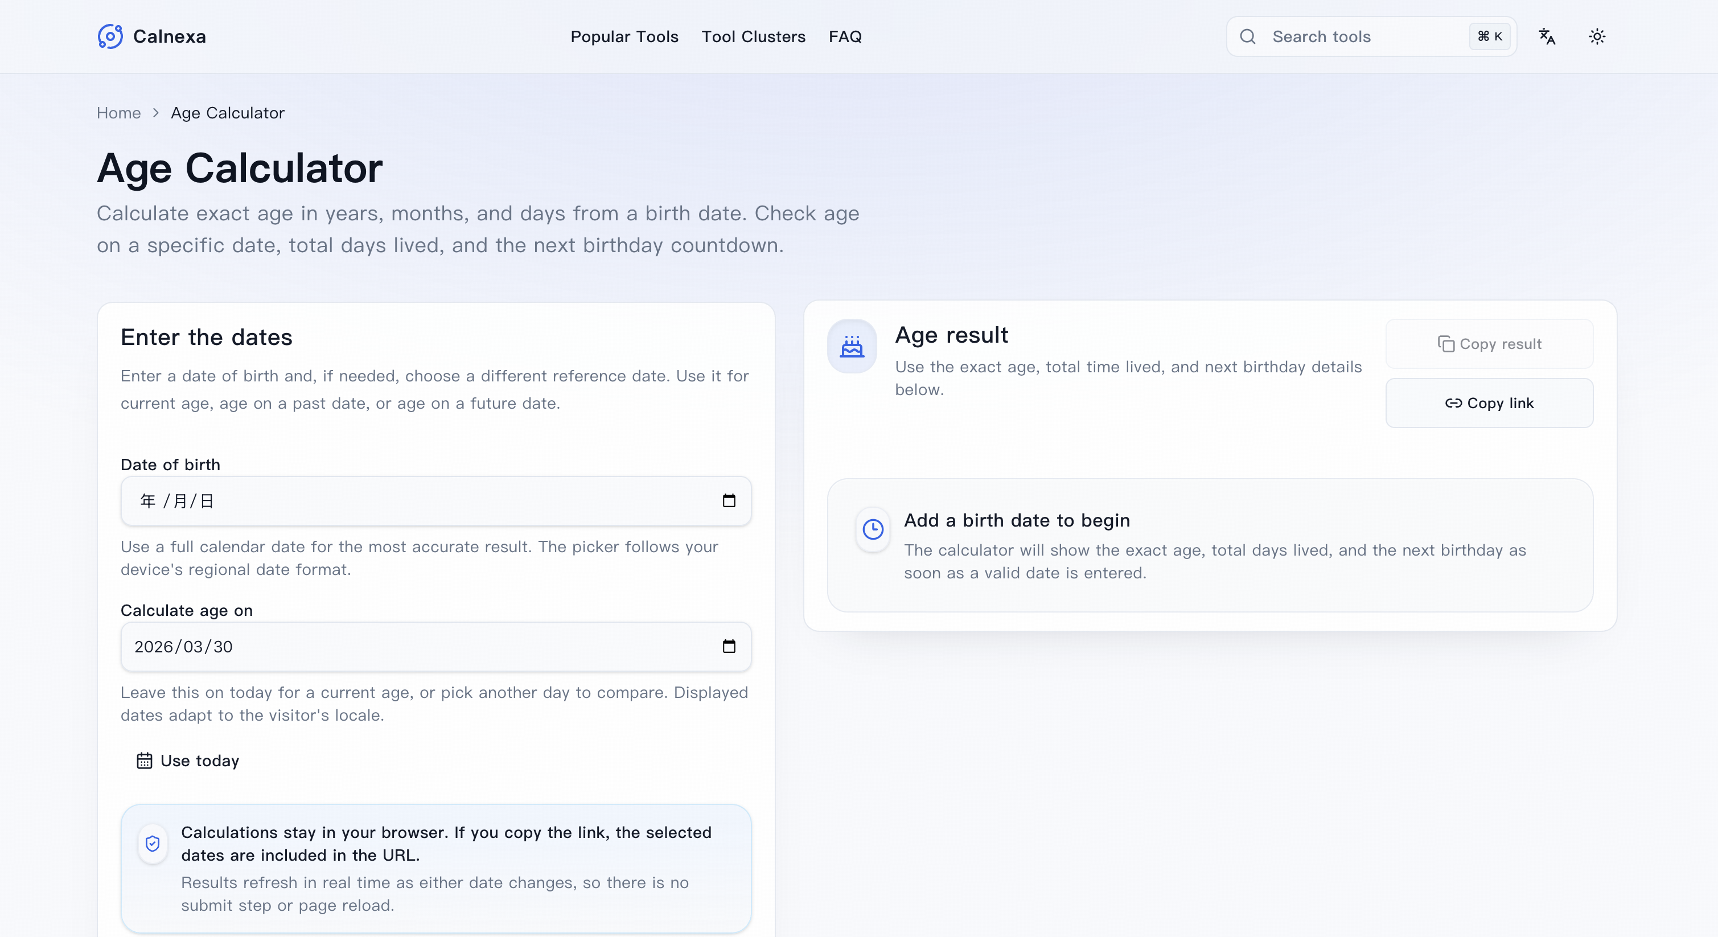Click the shield privacy icon
Viewport: 1718px width, 937px height.
point(153,844)
